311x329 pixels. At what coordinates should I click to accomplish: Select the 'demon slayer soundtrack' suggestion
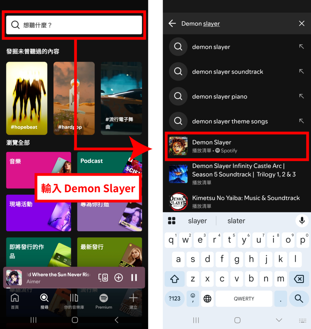[x=237, y=72]
